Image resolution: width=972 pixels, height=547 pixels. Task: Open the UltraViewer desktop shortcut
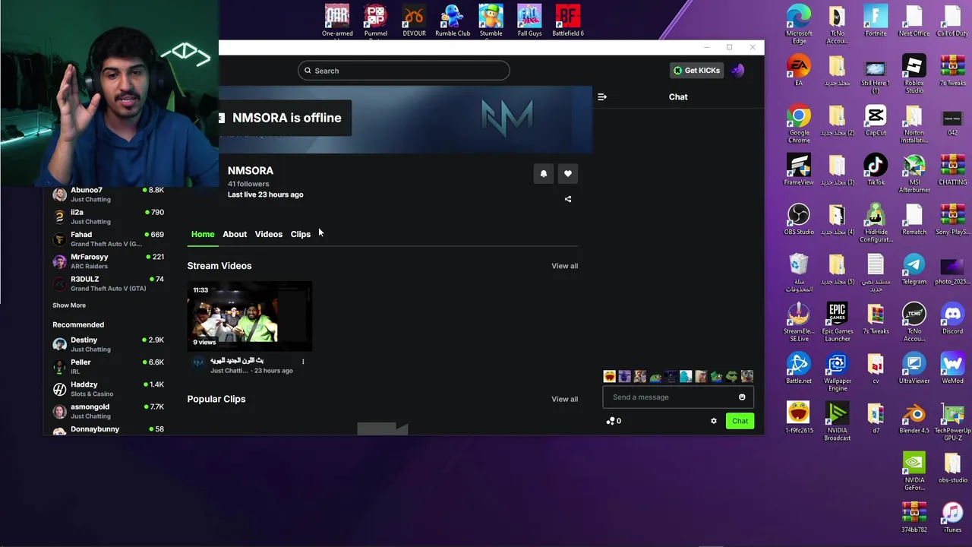click(914, 368)
